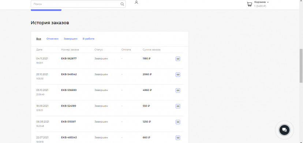Click eye icon for order EKB-515597
The width and height of the screenshot is (303, 143).
178,122
